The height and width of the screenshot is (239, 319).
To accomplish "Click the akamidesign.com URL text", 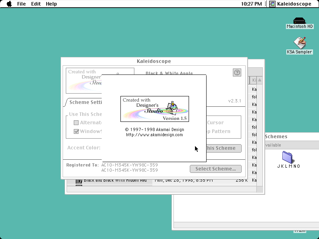I will point(154,135).
